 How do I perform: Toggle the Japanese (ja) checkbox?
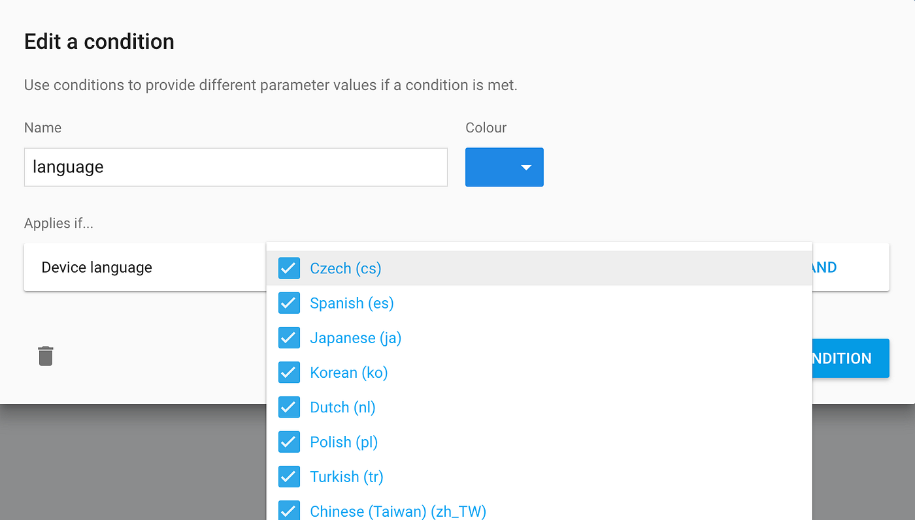click(x=289, y=337)
